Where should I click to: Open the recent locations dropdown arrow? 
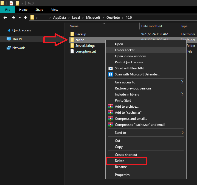point(20,17)
